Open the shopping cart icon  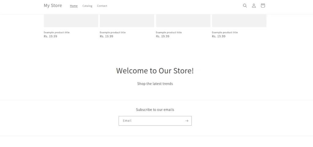click(263, 6)
